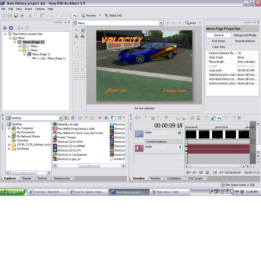
Task: Click the timeline horizontal scrollbar
Action: click(x=215, y=166)
